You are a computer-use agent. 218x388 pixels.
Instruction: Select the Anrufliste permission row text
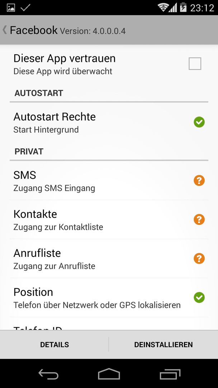[54, 259]
